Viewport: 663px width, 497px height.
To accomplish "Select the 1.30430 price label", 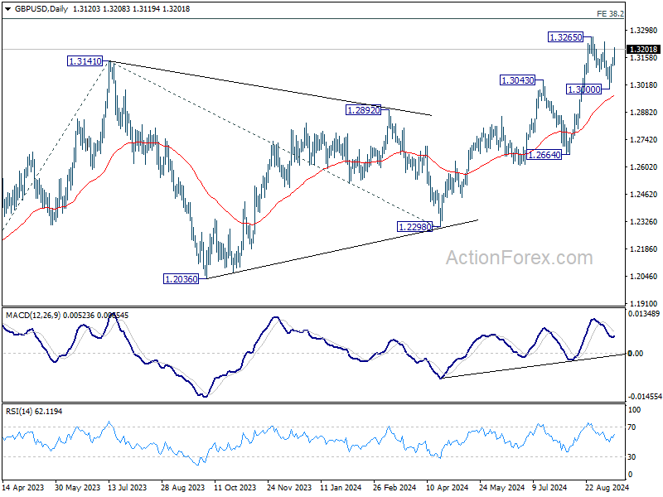I will click(x=517, y=80).
